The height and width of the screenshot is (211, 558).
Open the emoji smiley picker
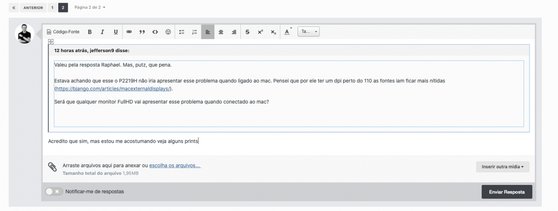tap(168, 32)
